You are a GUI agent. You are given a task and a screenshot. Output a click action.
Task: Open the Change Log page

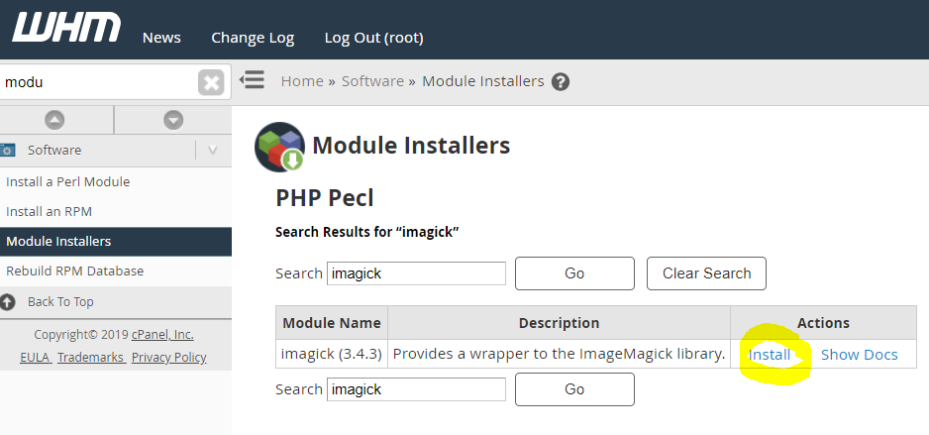pos(253,38)
